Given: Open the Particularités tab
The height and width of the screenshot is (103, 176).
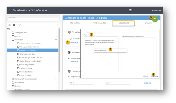Looking at the screenshot, I should point(99,23).
